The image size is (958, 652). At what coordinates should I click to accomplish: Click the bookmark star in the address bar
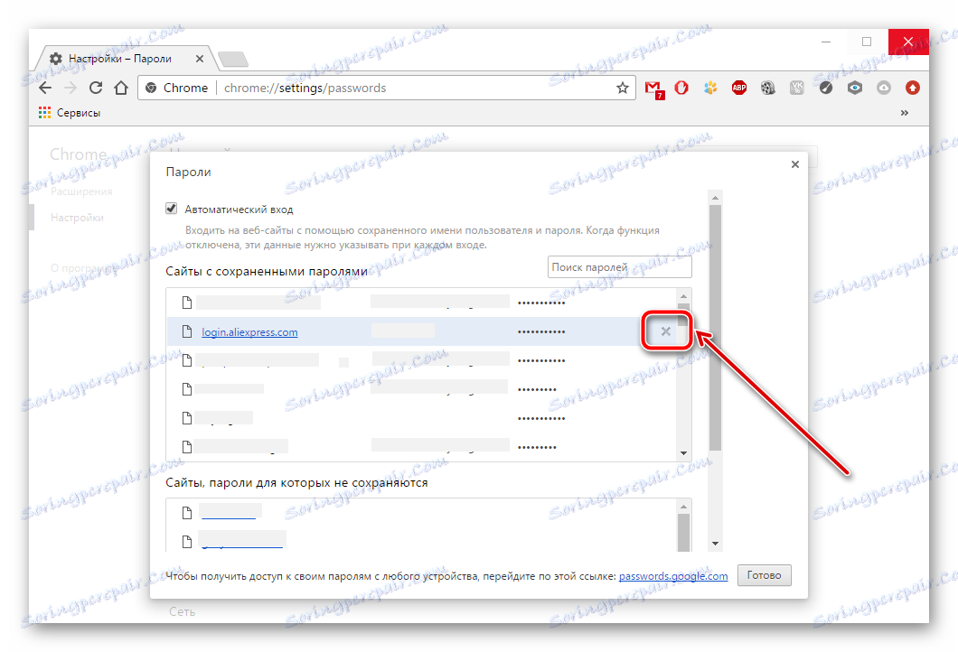622,88
